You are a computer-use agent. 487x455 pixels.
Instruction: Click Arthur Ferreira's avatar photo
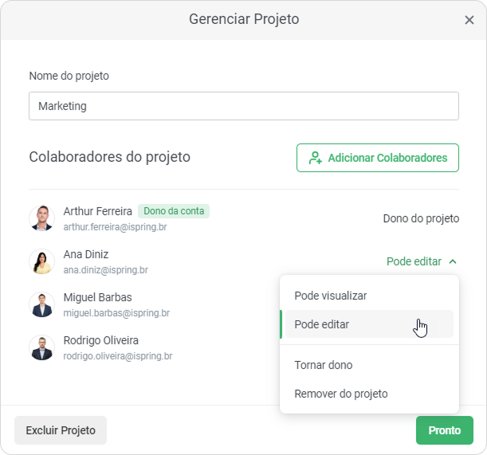click(x=41, y=218)
